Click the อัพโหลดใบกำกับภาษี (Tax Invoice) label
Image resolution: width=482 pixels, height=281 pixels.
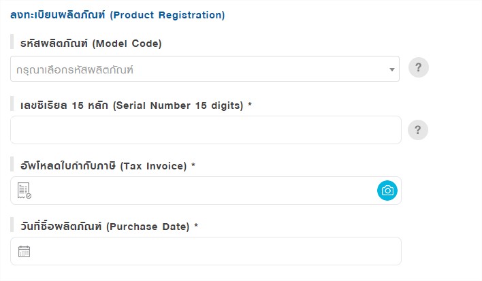tap(103, 166)
